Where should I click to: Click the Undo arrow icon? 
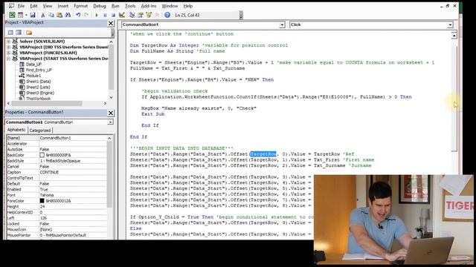pyautogui.click(x=78, y=15)
